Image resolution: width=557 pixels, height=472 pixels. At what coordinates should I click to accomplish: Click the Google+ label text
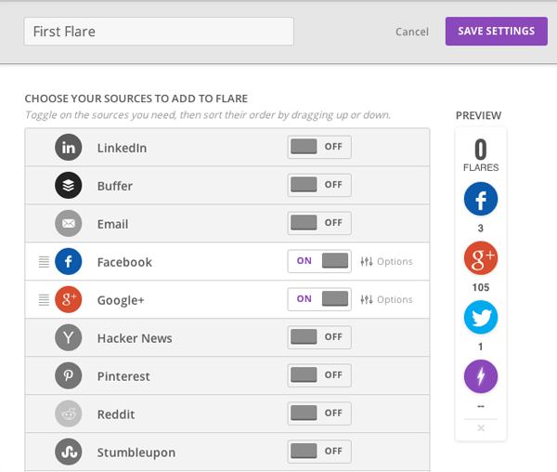point(121,300)
